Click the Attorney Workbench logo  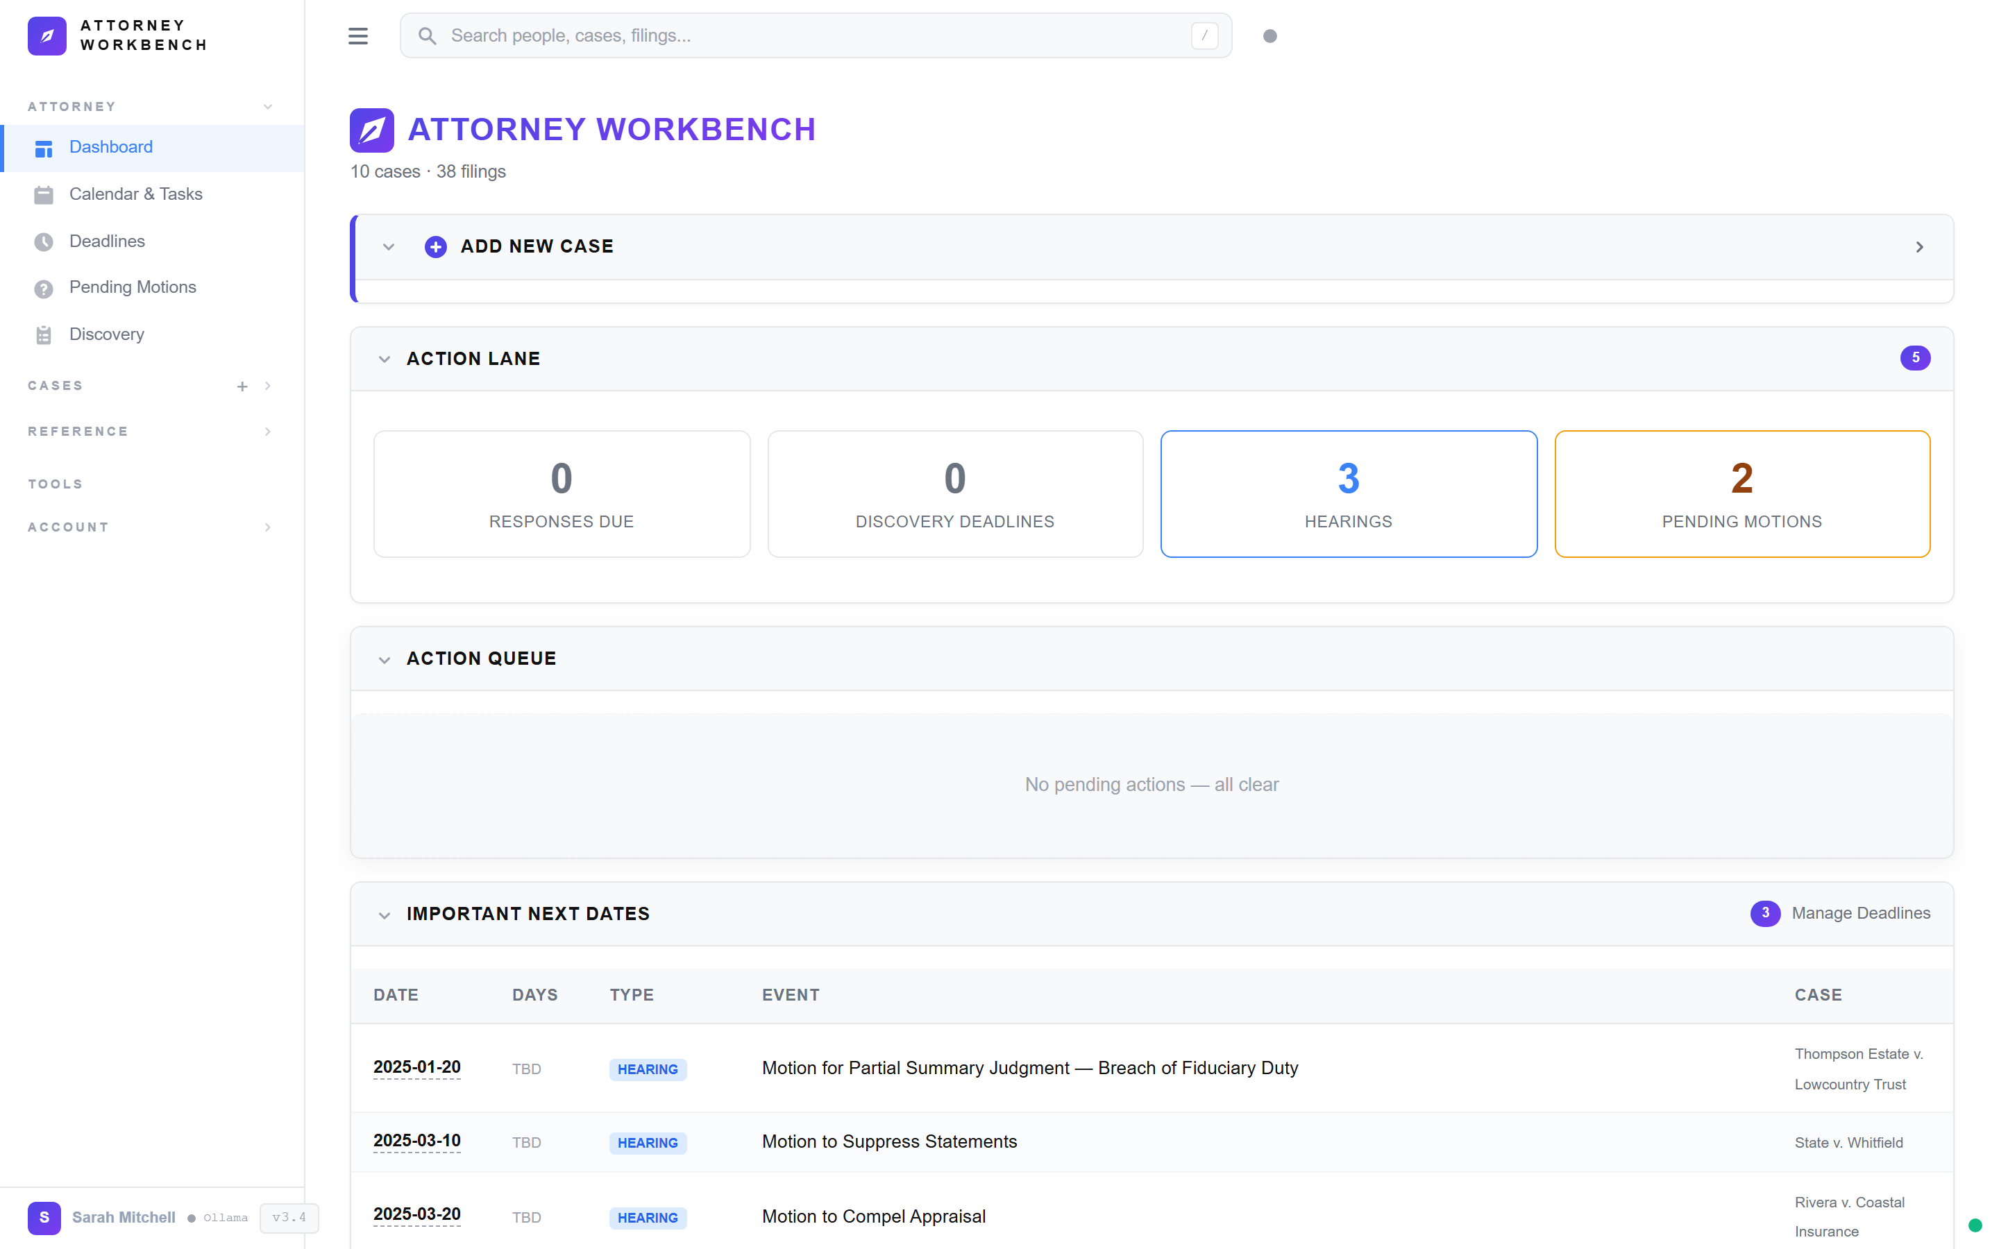[x=47, y=35]
